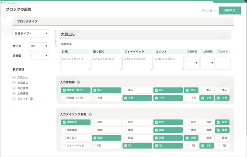Toggle the 評価者（上長） checkbox

76,98
